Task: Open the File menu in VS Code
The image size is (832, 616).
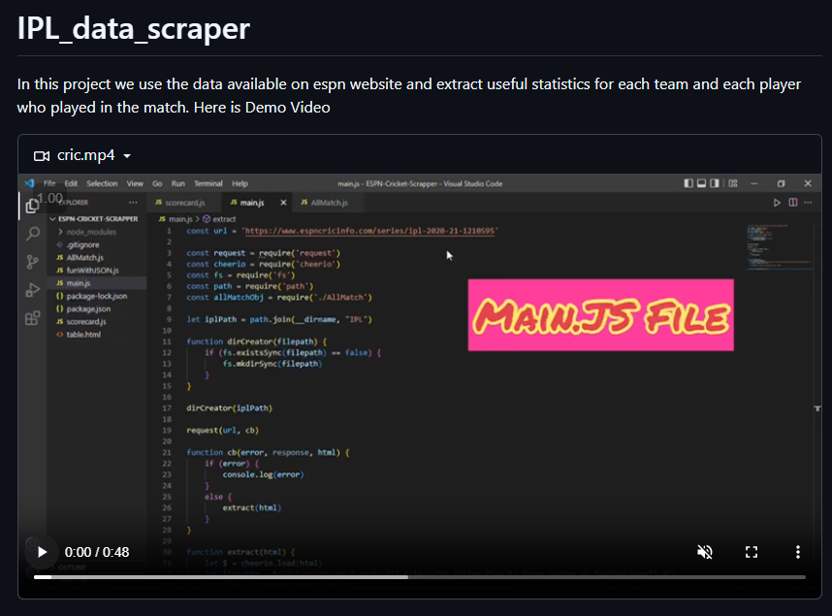Action: [x=49, y=183]
